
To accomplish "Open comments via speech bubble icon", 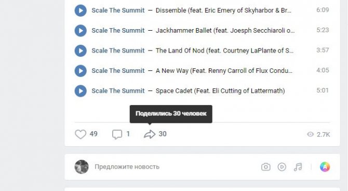I will coord(117,134).
